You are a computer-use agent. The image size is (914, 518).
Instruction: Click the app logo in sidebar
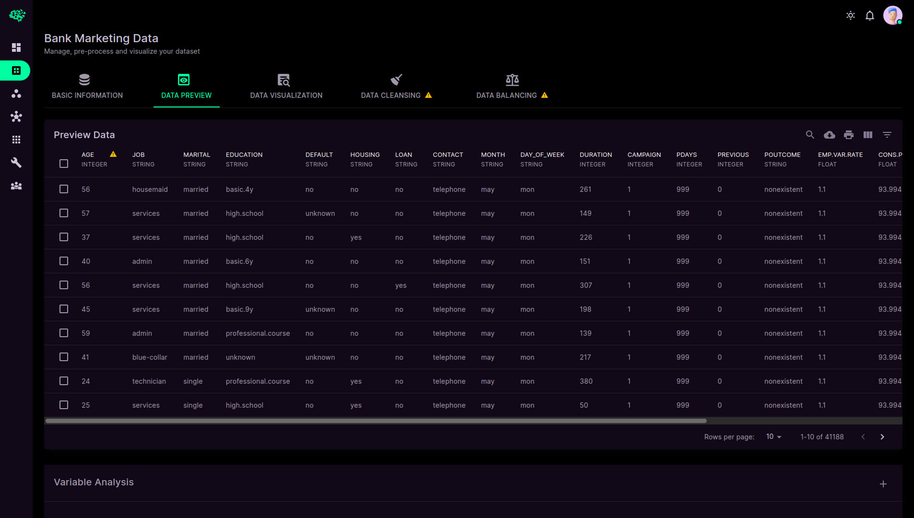17,15
